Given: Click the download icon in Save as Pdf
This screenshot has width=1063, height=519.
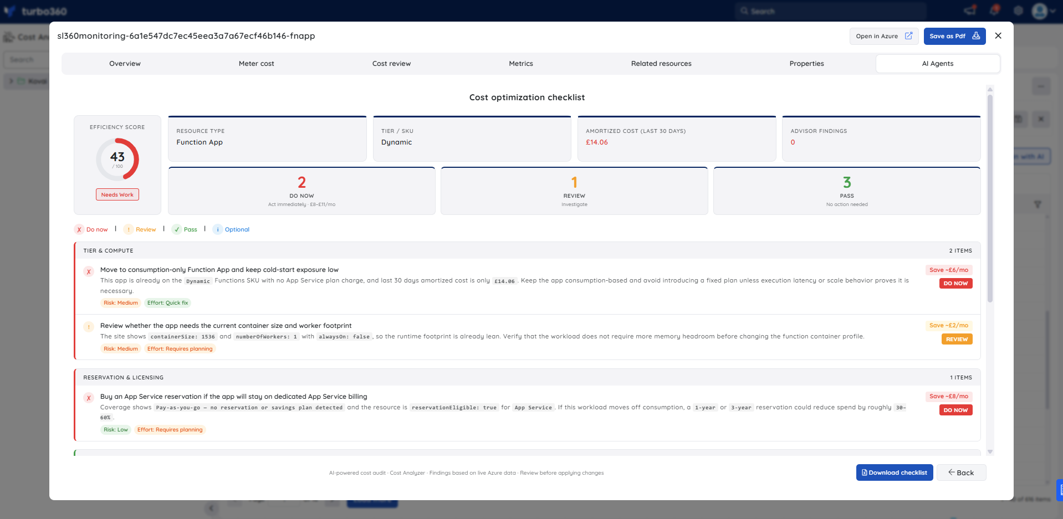Looking at the screenshot, I should click(976, 36).
